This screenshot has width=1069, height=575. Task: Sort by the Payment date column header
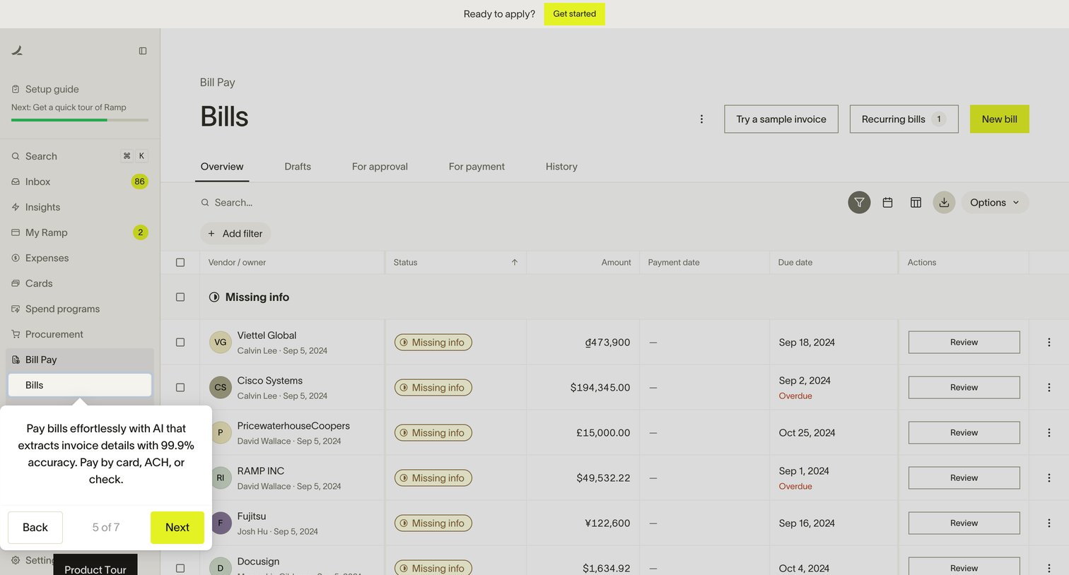674,263
